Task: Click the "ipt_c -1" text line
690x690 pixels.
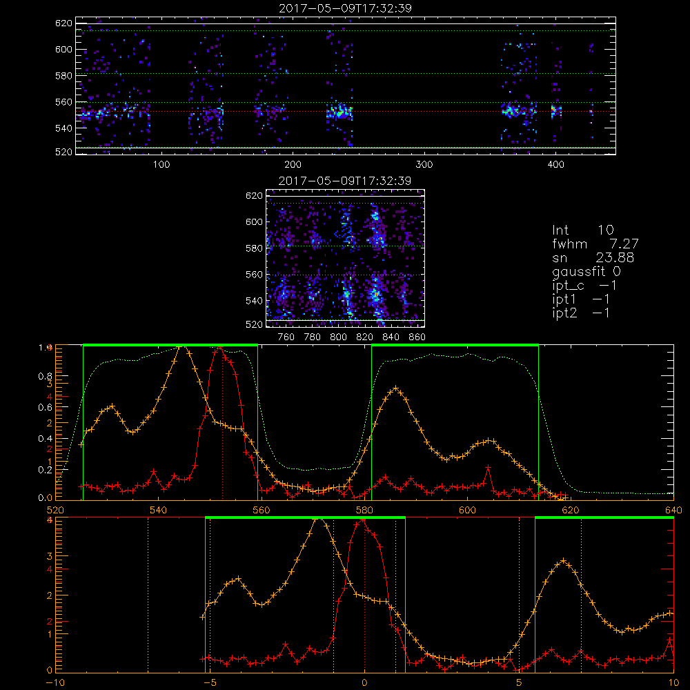Action: click(x=584, y=286)
